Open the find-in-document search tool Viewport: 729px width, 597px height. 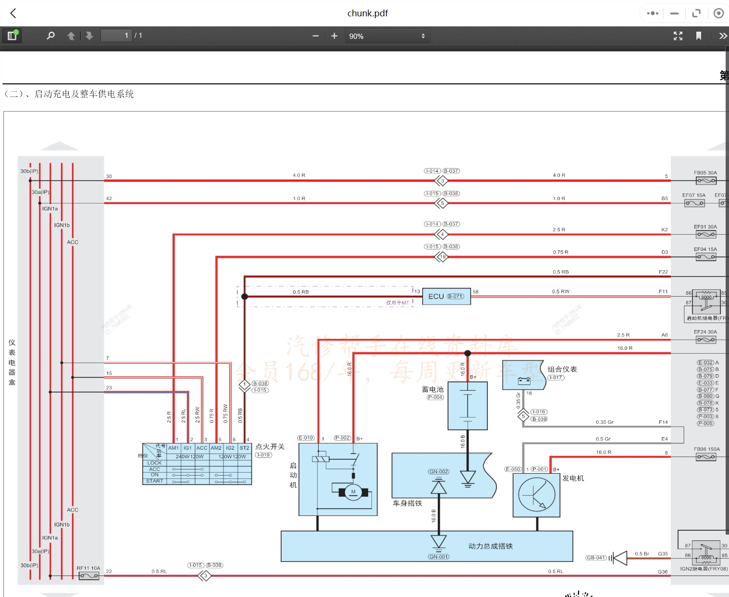50,36
